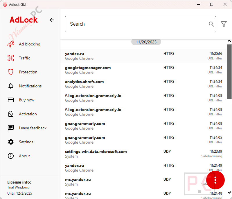Click the Ad blocking megaphone icon
This screenshot has height=199, width=232.
[11, 44]
